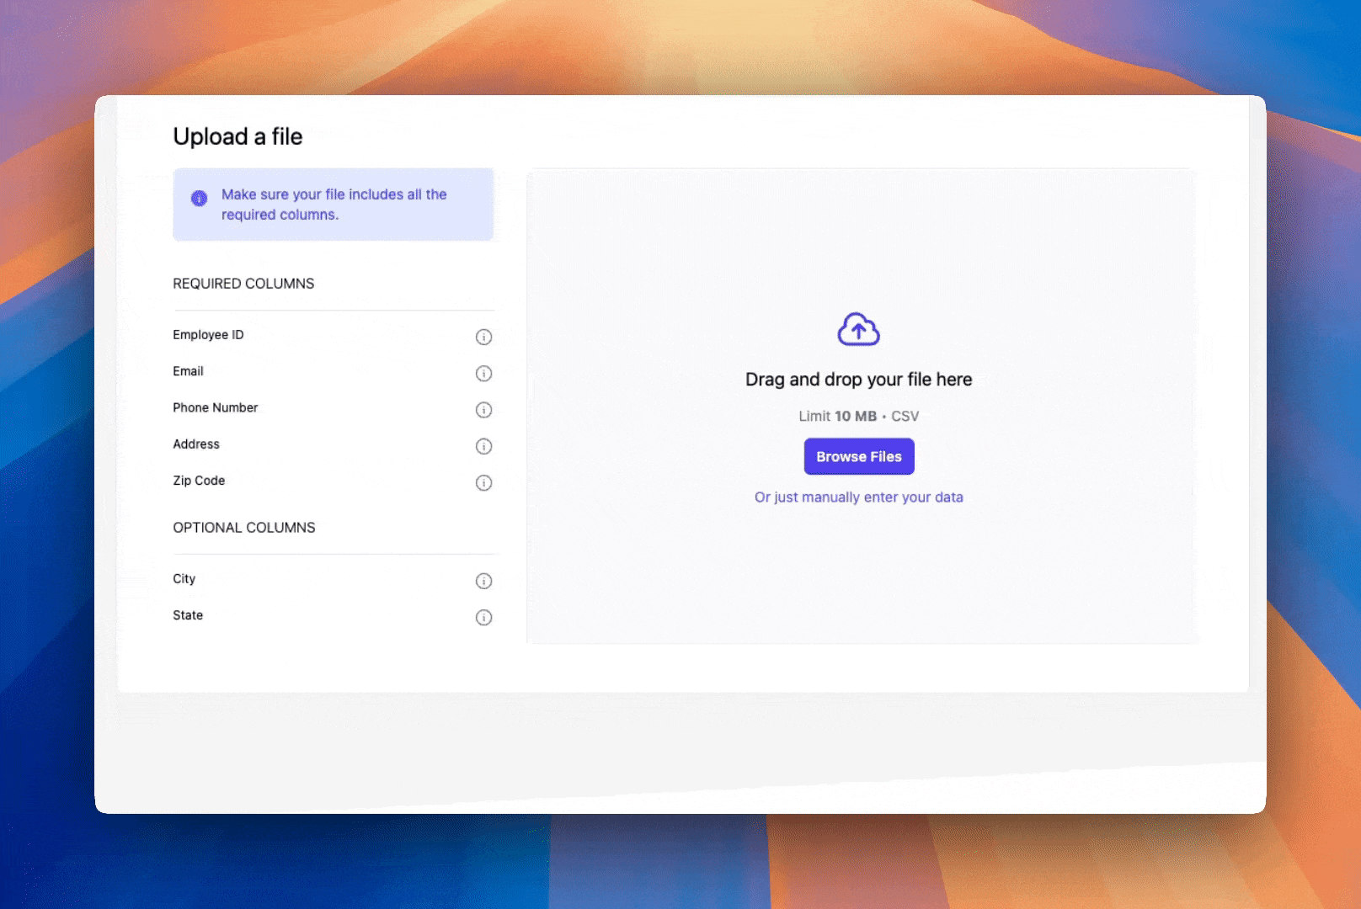Select the REQUIRED COLUMNS section header
This screenshot has height=909, width=1361.
coord(243,284)
